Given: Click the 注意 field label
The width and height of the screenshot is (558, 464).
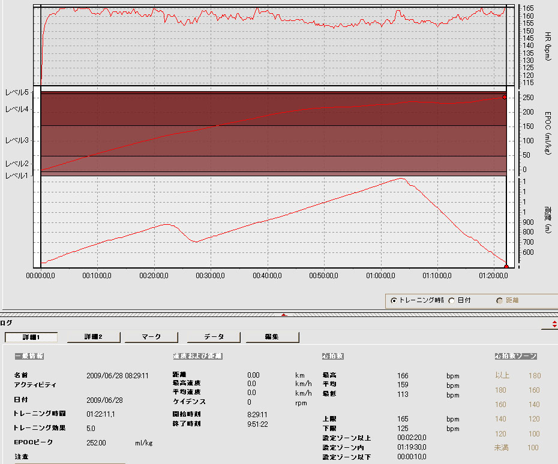Looking at the screenshot, I should click(x=22, y=457).
